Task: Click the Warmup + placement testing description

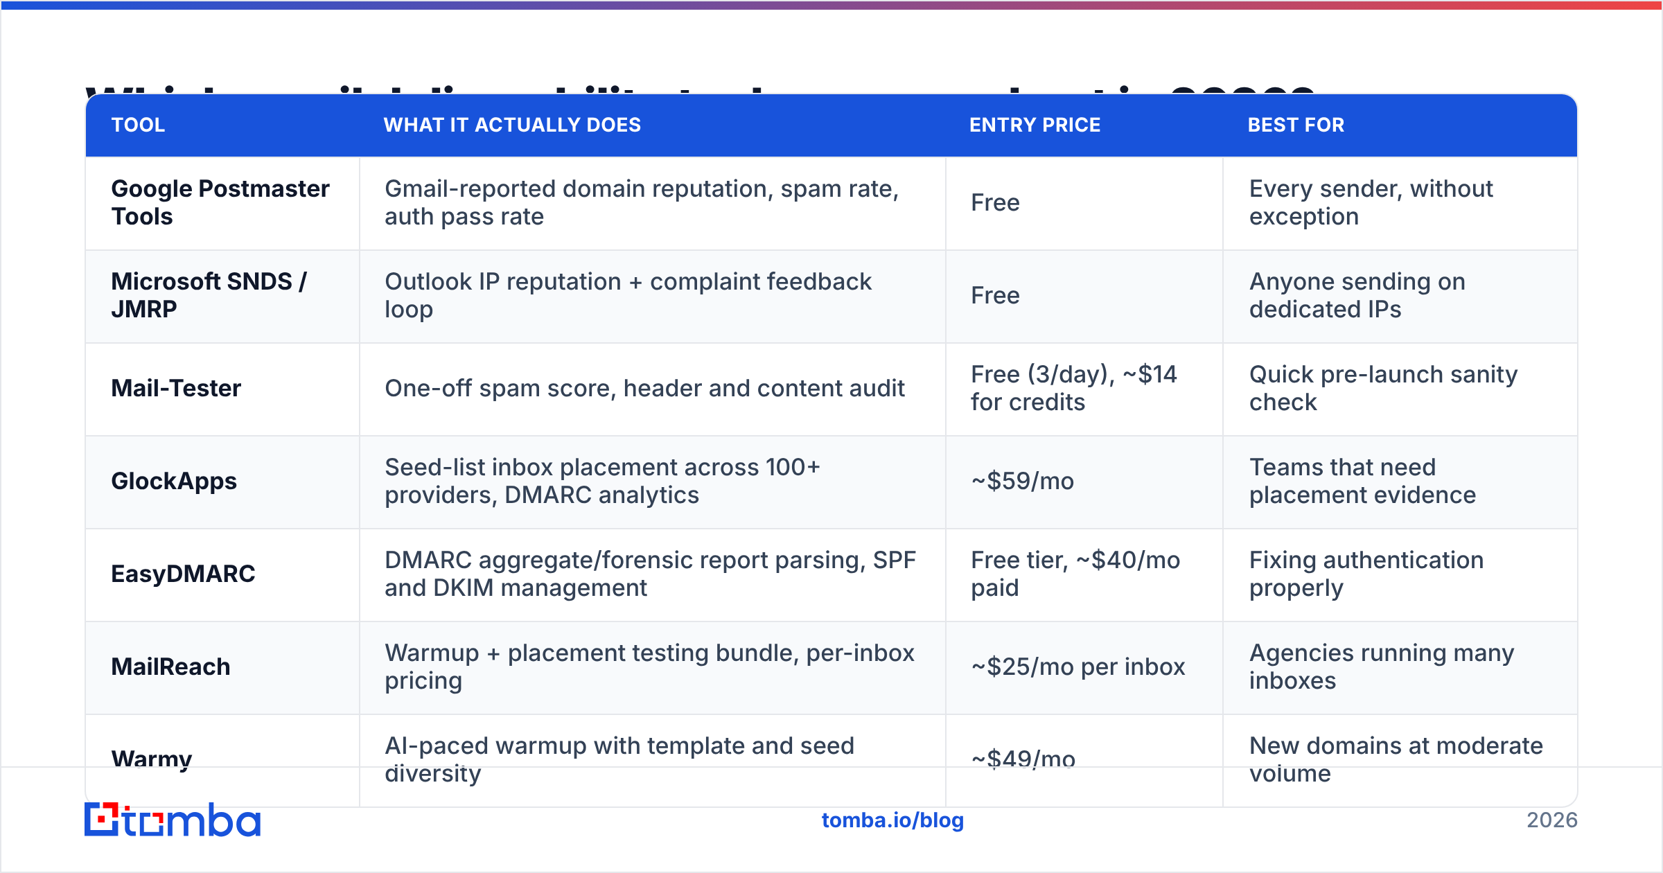Action: [649, 667]
